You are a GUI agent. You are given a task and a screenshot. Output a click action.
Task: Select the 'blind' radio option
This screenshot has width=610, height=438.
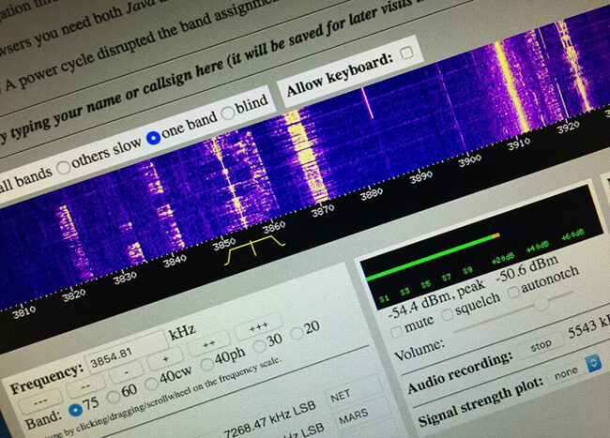click(x=228, y=113)
